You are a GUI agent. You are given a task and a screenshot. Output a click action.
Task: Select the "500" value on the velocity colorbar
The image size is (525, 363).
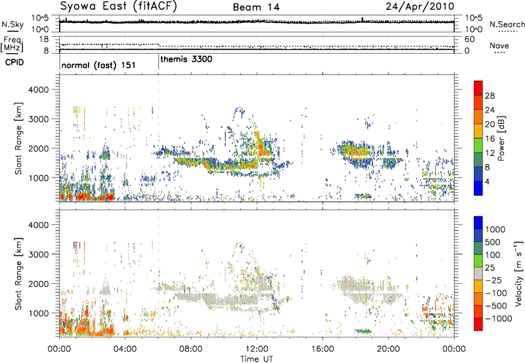(493, 242)
